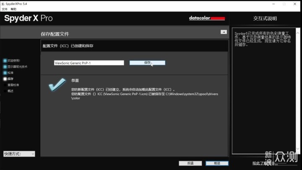Click the 保存 button next to profile name
The width and height of the screenshot is (302, 170).
[147, 63]
